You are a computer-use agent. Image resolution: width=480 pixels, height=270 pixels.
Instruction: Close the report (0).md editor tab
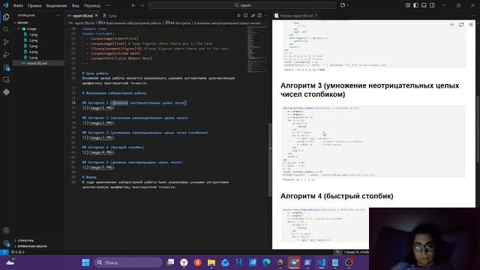(x=97, y=15)
